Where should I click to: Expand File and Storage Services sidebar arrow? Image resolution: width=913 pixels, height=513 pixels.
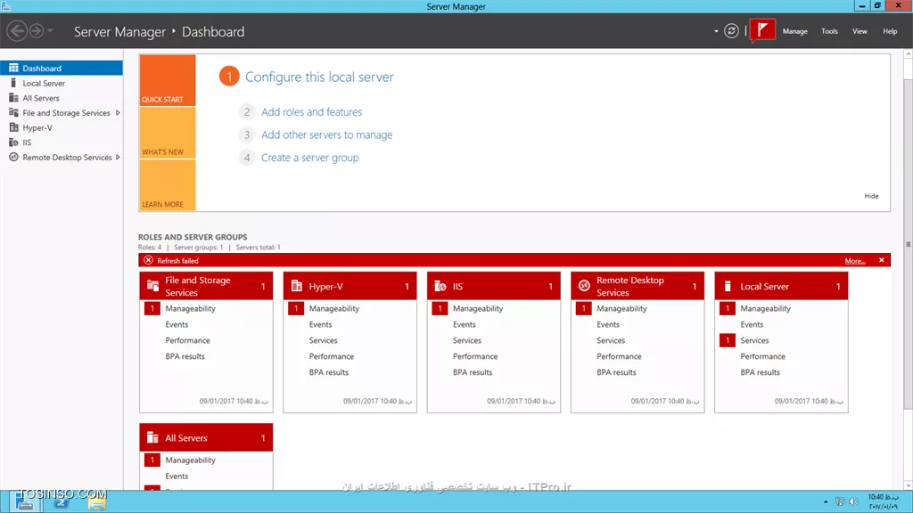click(118, 113)
